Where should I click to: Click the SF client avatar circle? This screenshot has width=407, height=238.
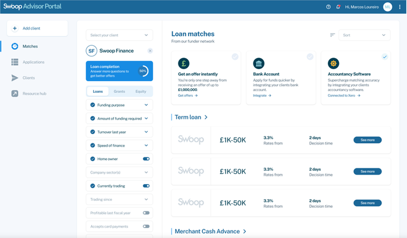(91, 51)
